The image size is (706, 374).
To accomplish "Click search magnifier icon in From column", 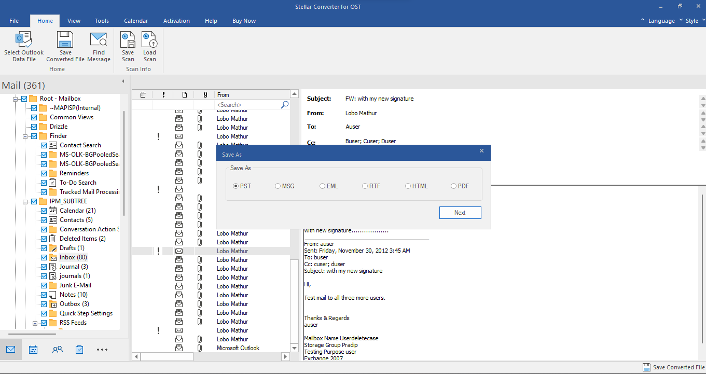I will [x=284, y=105].
